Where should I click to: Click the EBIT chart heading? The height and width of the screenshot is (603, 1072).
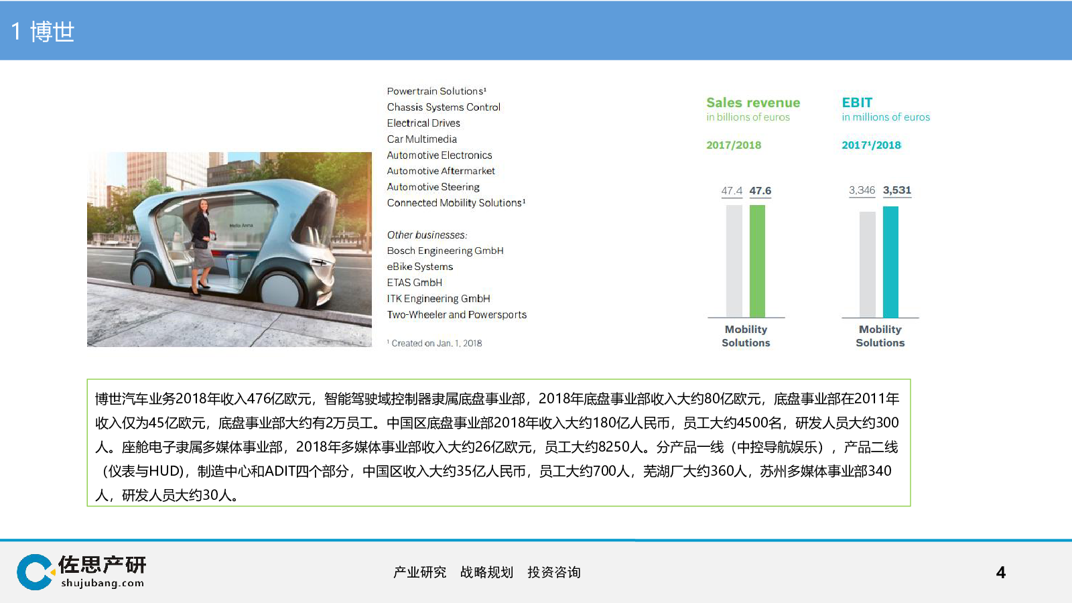pos(857,103)
